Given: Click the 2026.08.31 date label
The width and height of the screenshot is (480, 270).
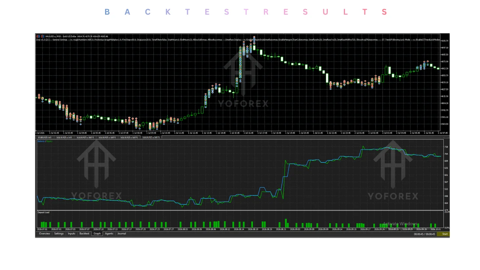Looking at the screenshot, I should (x=281, y=229).
